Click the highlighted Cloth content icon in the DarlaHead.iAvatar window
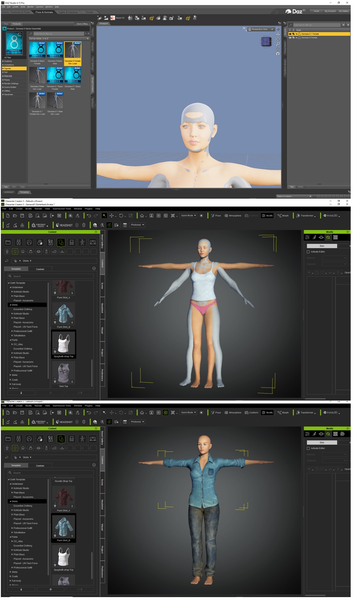The height and width of the screenshot is (600, 359). 61,242
